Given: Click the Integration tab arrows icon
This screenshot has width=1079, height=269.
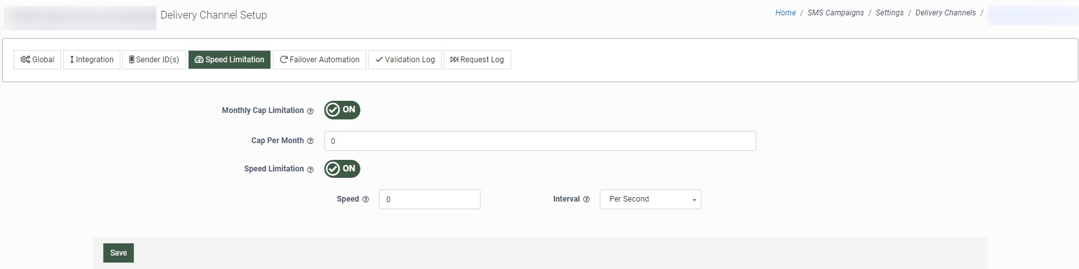Looking at the screenshot, I should (x=72, y=60).
